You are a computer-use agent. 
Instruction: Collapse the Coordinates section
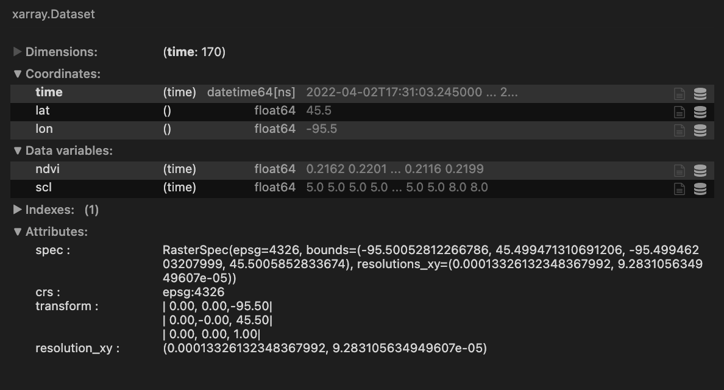coord(57,74)
